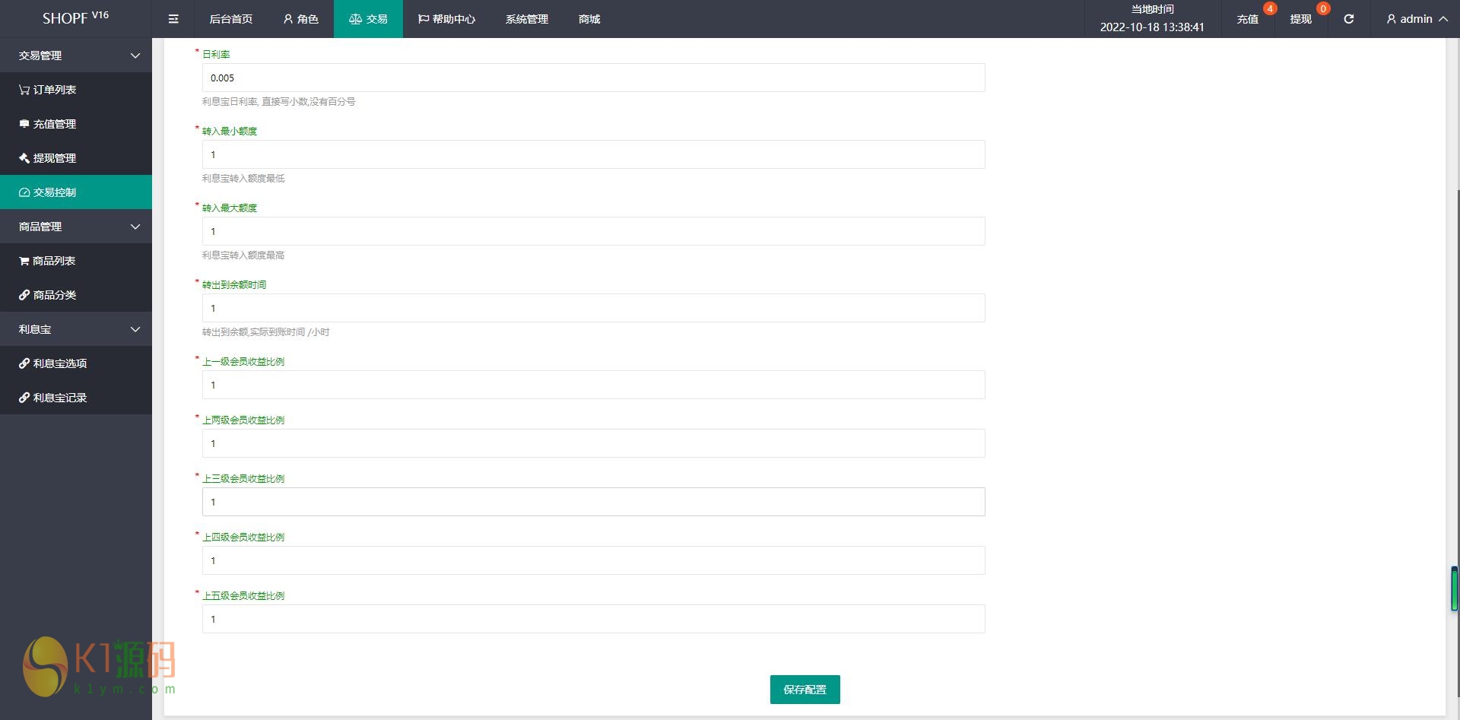Click the dashboard icon beside 交易控制
The image size is (1460, 720).
(x=24, y=192)
